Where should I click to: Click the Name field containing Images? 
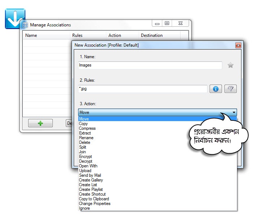150,65
